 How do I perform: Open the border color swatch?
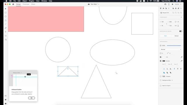point(164,61)
